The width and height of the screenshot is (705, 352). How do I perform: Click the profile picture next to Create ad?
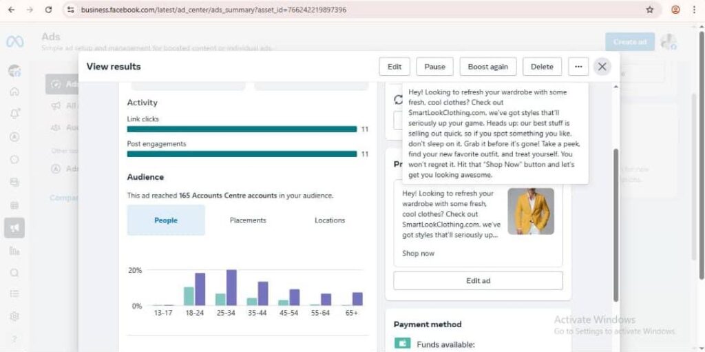[669, 42]
